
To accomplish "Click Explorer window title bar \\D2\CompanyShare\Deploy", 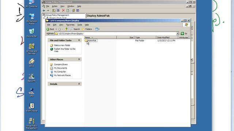I will pos(113,20).
